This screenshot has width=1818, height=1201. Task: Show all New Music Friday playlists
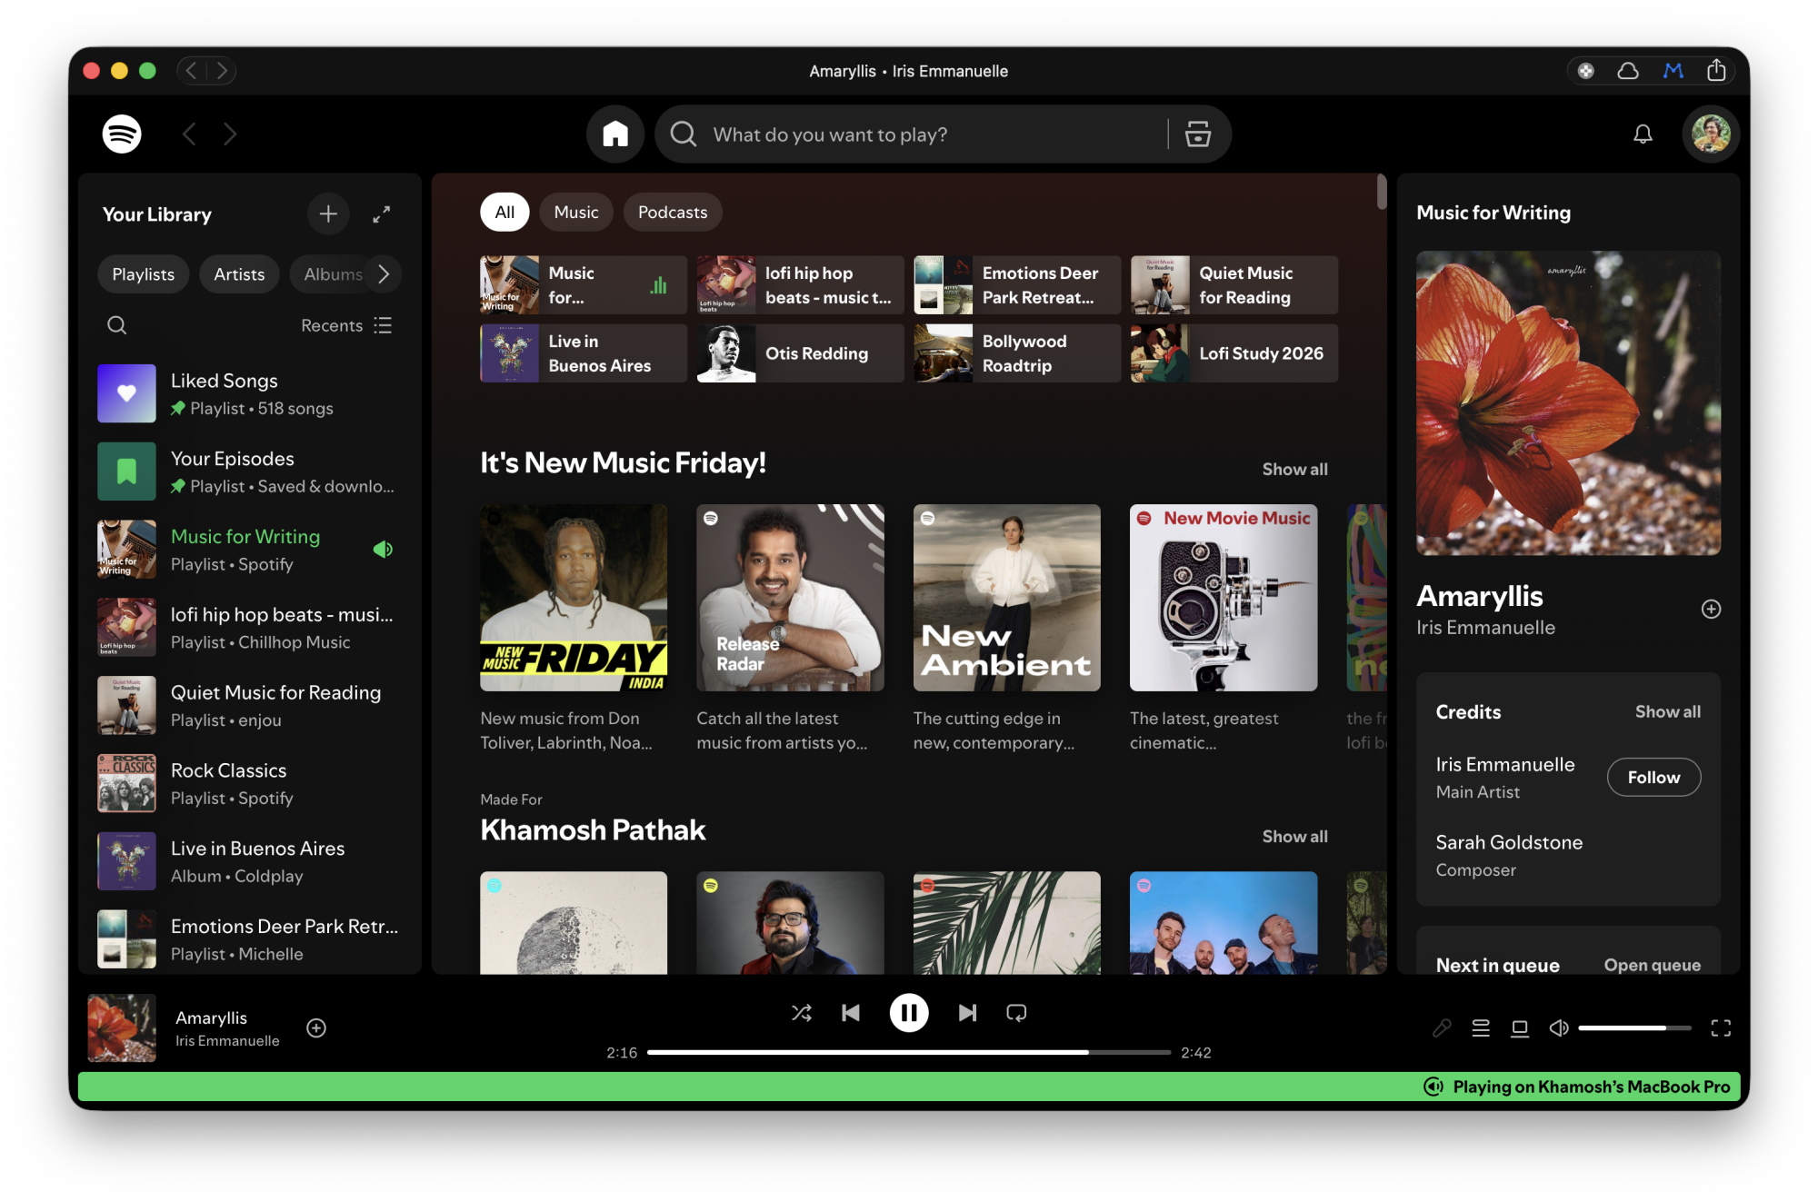(1294, 469)
